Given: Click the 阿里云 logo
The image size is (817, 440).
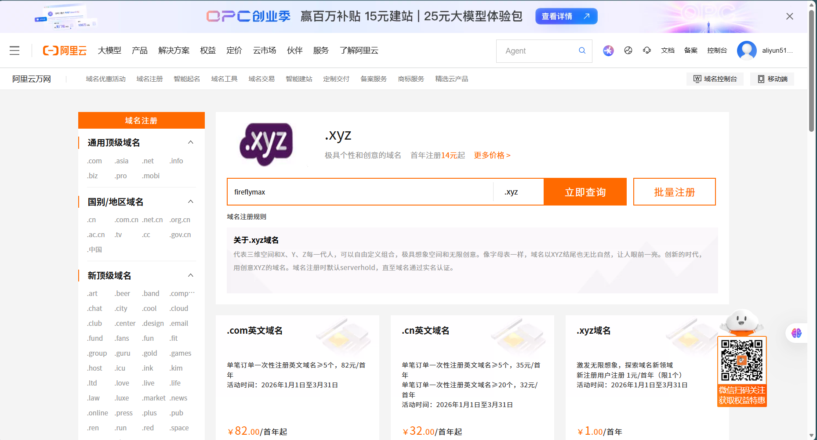Looking at the screenshot, I should coord(65,50).
